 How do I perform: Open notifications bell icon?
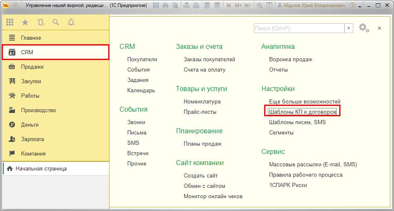click(x=71, y=22)
